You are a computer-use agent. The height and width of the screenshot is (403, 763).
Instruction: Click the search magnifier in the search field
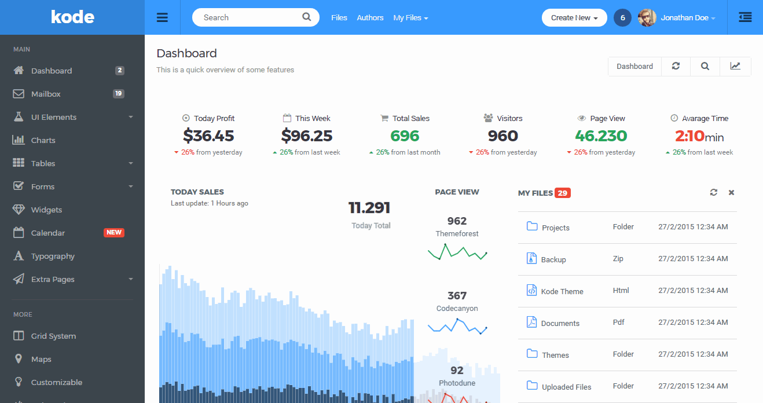point(306,17)
